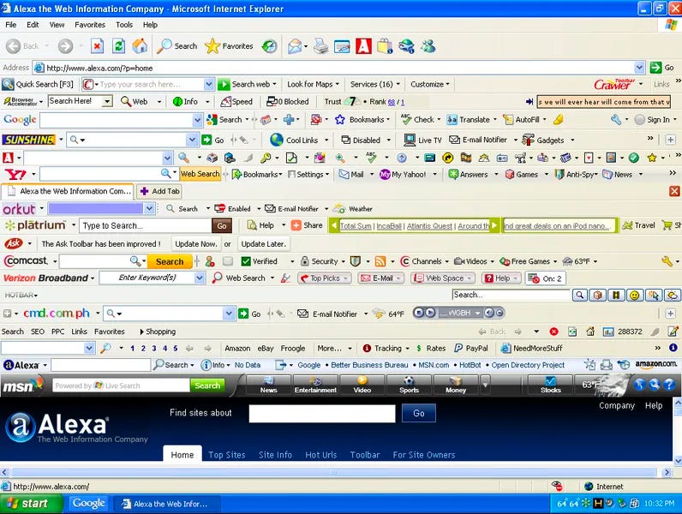
Task: Click the Alexa toolbar printer icon
Action: click(607, 365)
